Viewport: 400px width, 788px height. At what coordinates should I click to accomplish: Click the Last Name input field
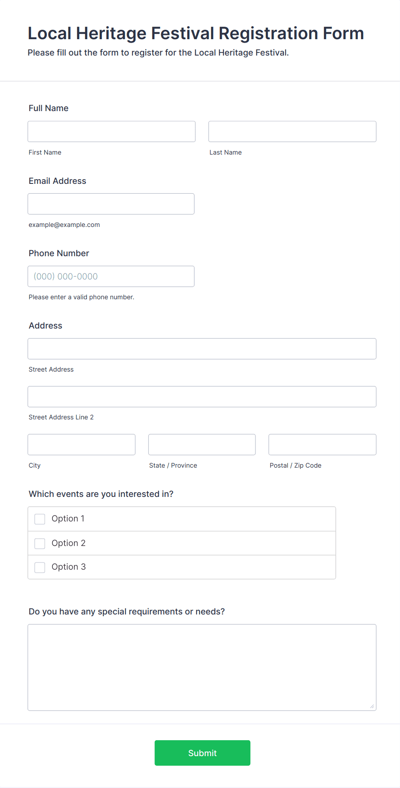pos(292,131)
